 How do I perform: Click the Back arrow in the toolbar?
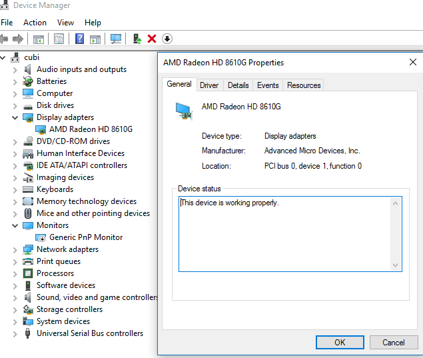click(4, 39)
